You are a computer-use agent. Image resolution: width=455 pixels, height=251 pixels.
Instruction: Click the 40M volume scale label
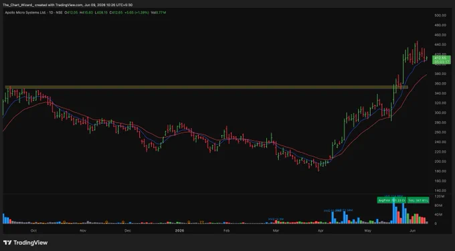click(x=439, y=214)
